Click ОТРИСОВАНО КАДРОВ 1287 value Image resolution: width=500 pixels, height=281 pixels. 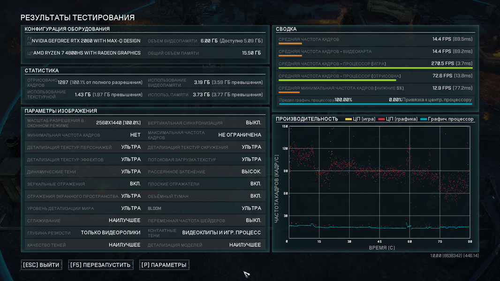tap(63, 82)
